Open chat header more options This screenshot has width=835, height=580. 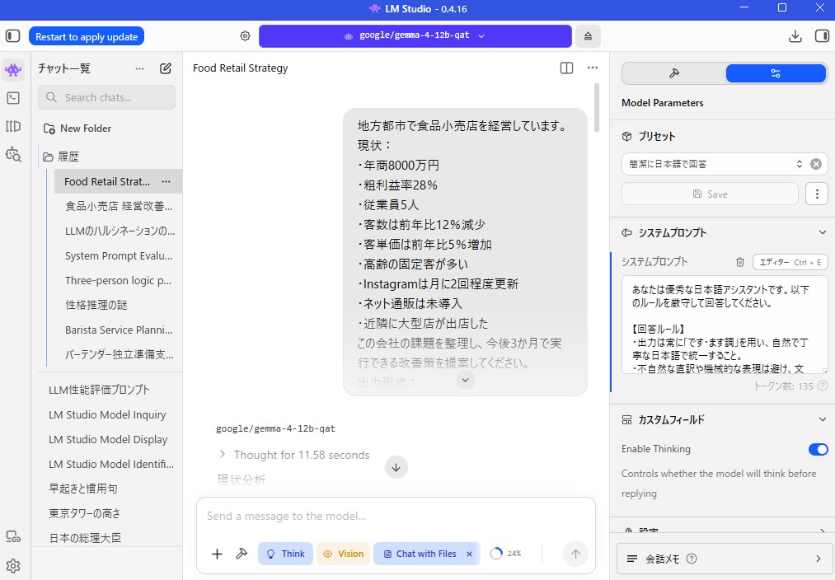pos(592,68)
